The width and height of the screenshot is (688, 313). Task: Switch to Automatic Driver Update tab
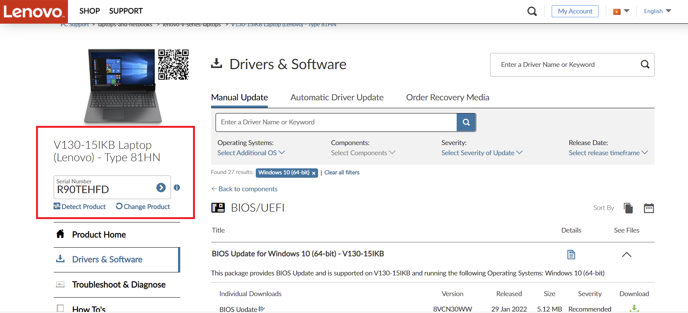[x=337, y=98]
